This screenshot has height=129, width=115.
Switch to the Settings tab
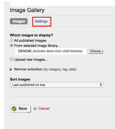[41, 21]
